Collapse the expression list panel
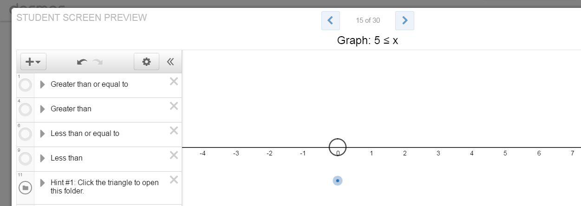Image resolution: width=581 pixels, height=206 pixels. click(170, 62)
